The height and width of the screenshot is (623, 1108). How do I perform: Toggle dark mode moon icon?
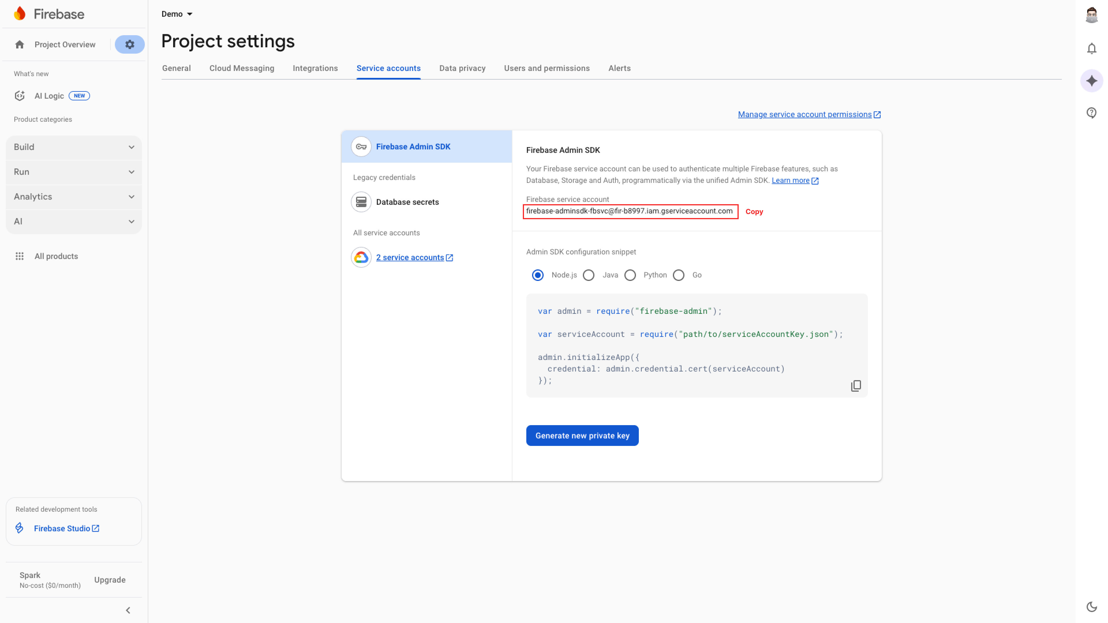tap(1091, 607)
